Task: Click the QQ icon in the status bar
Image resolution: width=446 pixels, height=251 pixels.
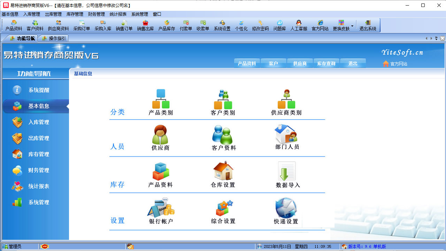Action: 130,246
